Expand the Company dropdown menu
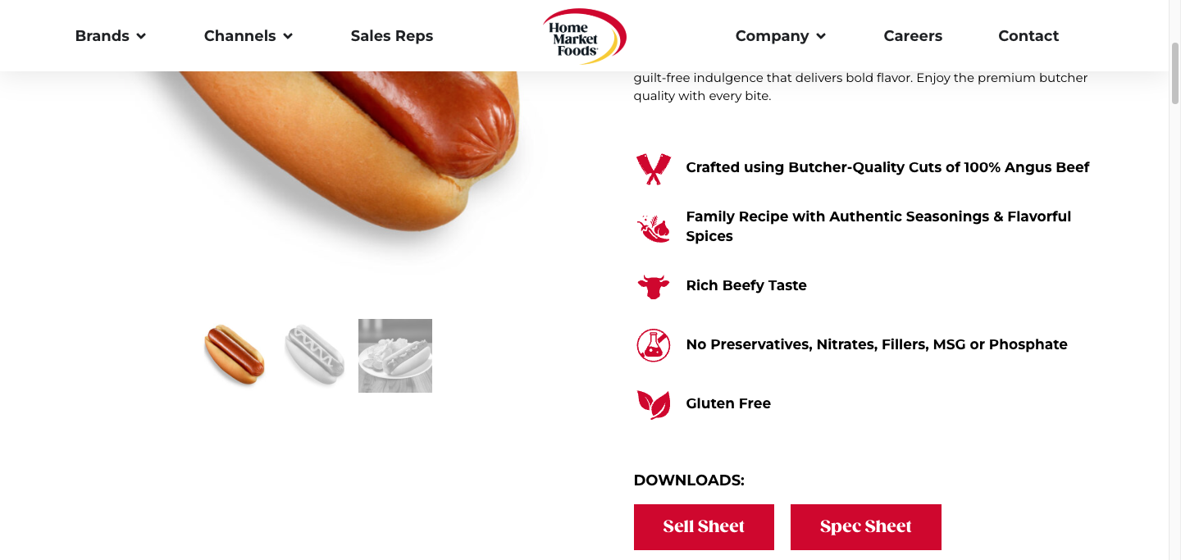Viewport: 1181px width, 560px height. pos(781,36)
